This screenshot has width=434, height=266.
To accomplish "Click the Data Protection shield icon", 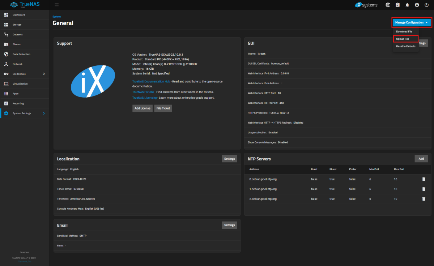I will click(6, 54).
